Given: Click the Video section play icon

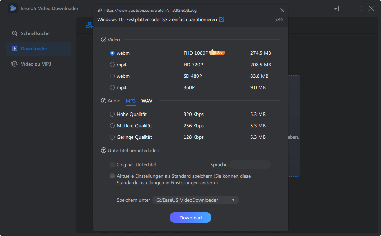Looking at the screenshot, I should (x=104, y=40).
